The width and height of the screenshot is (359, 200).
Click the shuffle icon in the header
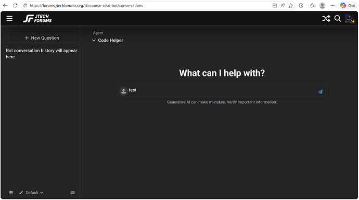click(x=326, y=19)
